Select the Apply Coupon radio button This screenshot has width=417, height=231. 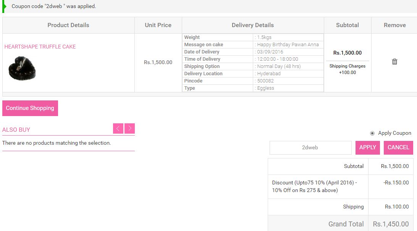(x=372, y=133)
